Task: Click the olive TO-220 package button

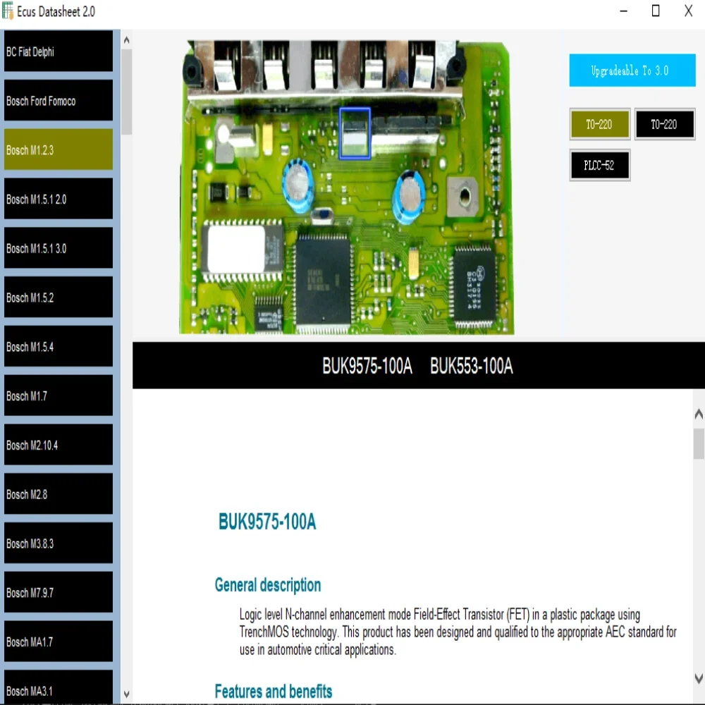Action: pos(599,125)
